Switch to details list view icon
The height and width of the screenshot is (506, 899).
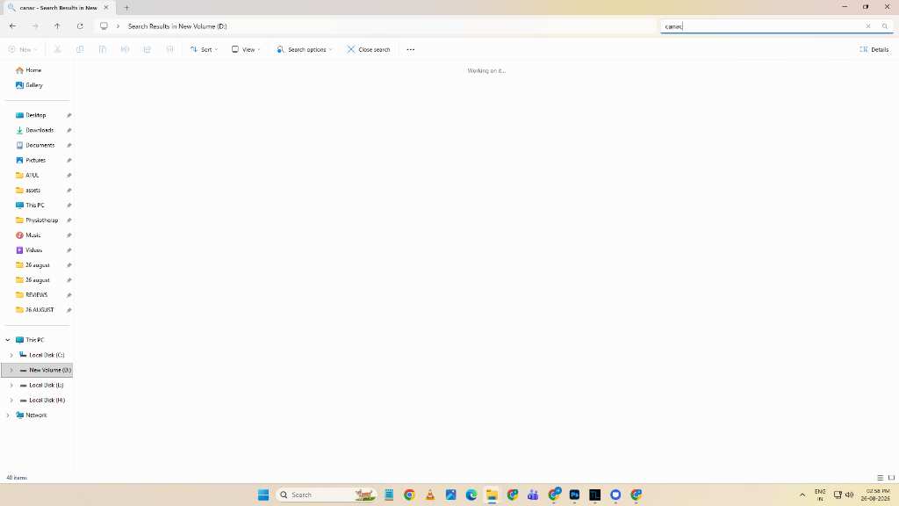coord(880,477)
